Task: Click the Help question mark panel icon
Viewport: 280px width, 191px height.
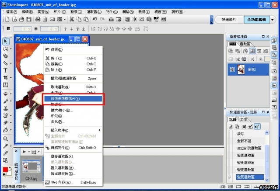Action: tap(274, 107)
